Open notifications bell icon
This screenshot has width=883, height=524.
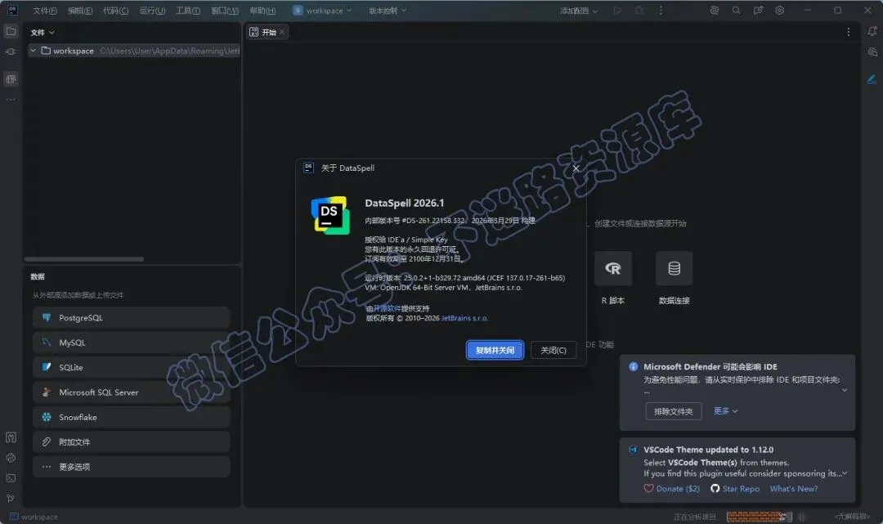pyautogui.click(x=872, y=32)
